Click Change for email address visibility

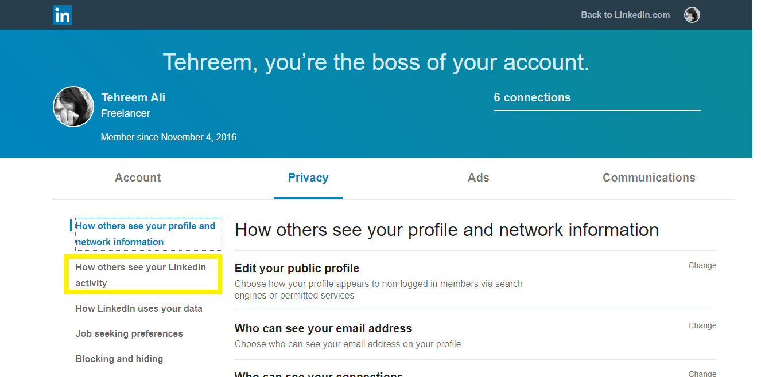tap(702, 325)
